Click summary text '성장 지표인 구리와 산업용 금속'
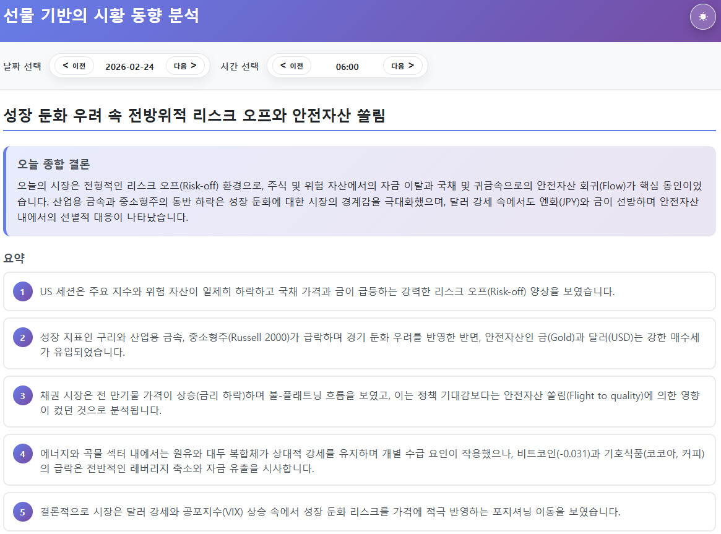Screen dimensions: 721x534 (x=370, y=345)
